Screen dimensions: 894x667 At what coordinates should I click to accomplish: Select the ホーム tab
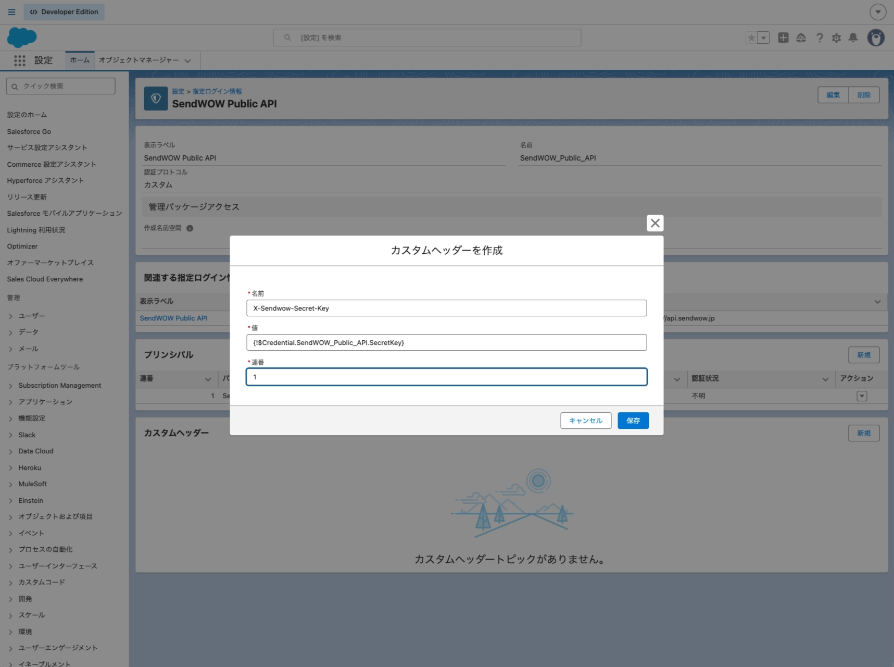point(80,60)
